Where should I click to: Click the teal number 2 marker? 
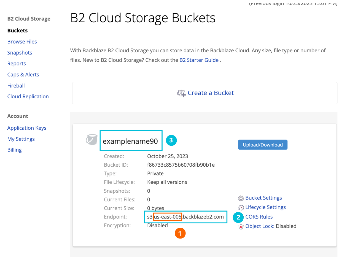pos(238,217)
